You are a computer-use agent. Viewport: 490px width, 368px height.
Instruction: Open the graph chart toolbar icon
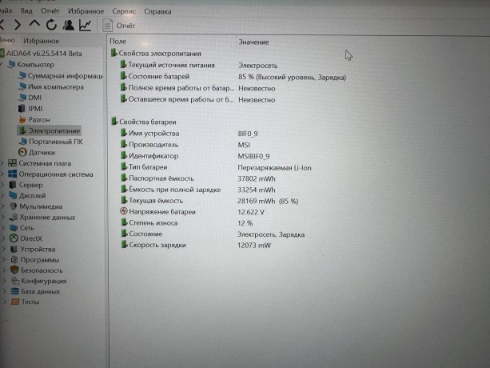[85, 26]
